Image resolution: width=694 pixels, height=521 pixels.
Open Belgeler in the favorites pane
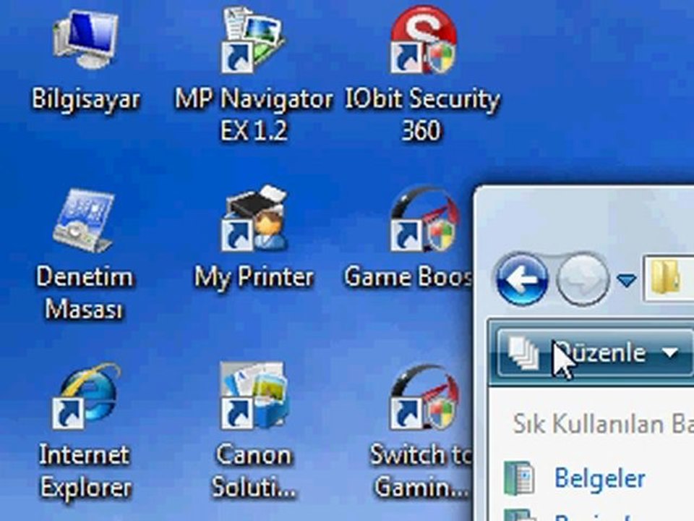point(600,478)
